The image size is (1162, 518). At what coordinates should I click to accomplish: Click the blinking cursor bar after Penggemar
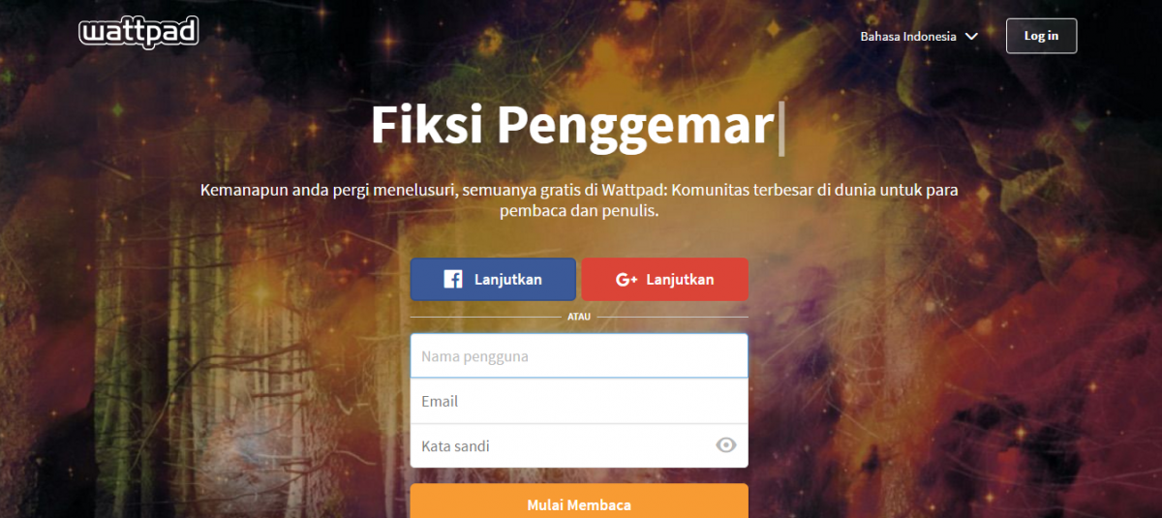click(781, 128)
